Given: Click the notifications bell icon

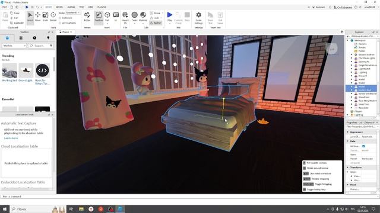Looking at the screenshot, I should pos(330,7).
